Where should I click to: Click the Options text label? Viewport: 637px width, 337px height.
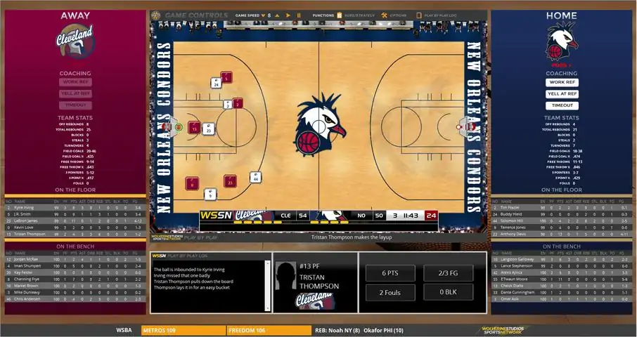pos(398,15)
